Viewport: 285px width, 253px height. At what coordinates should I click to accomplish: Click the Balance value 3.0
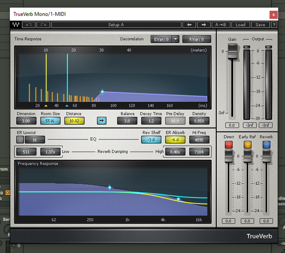click(x=127, y=121)
